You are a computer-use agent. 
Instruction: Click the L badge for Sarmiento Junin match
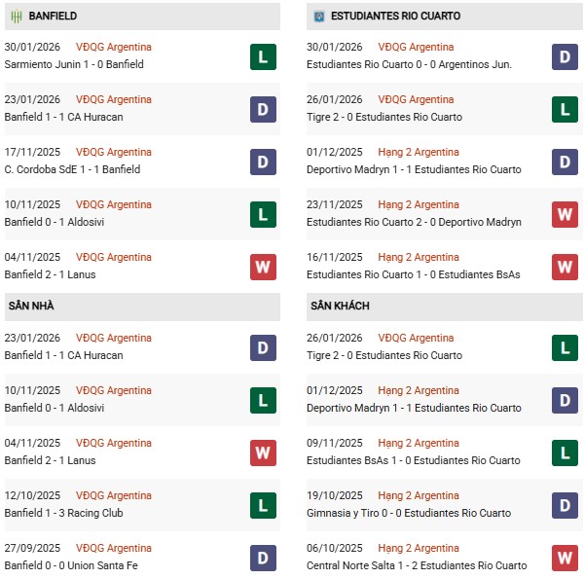pyautogui.click(x=262, y=56)
